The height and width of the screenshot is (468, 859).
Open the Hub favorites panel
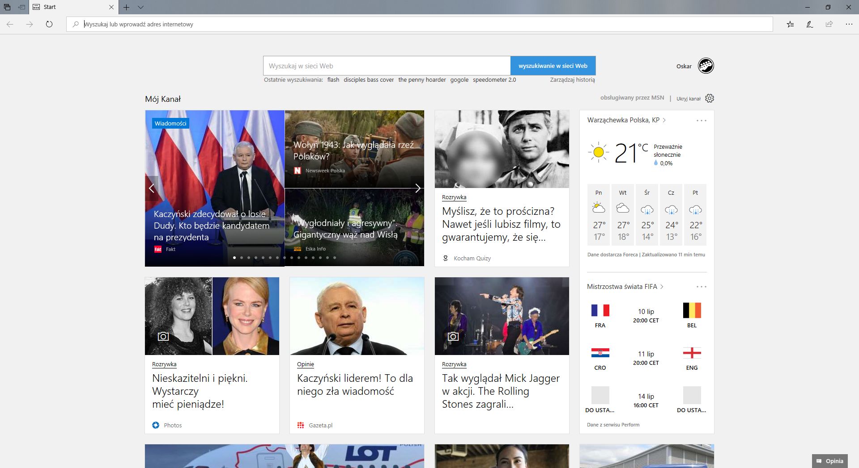pyautogui.click(x=790, y=25)
